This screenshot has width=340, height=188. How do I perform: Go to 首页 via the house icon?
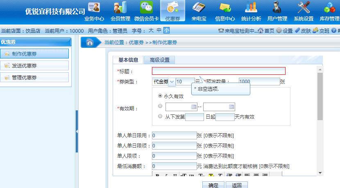click(261, 31)
